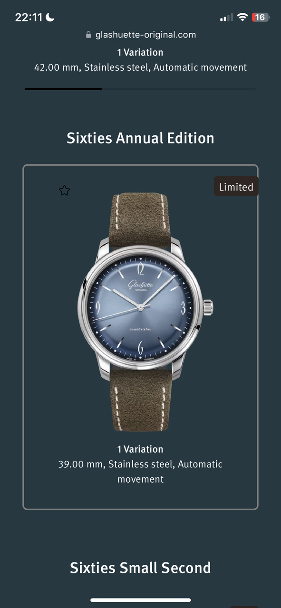Tap the Wi-Fi status icon
The image size is (281, 608).
click(242, 18)
